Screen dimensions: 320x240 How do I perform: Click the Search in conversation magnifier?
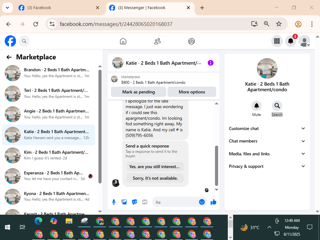point(277,106)
